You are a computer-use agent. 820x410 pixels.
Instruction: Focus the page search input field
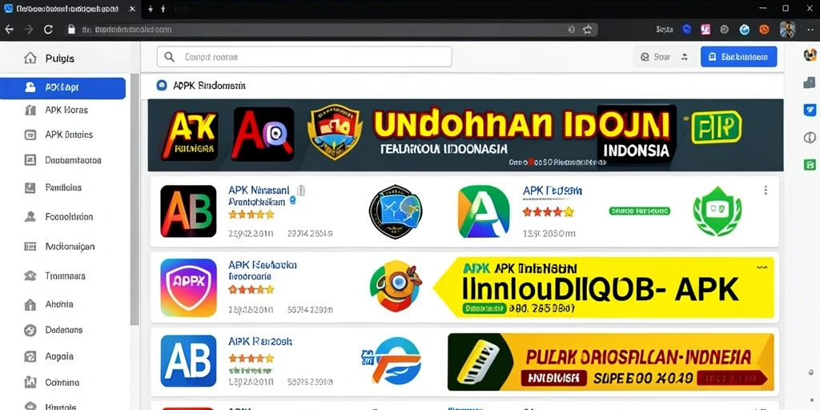(x=303, y=57)
